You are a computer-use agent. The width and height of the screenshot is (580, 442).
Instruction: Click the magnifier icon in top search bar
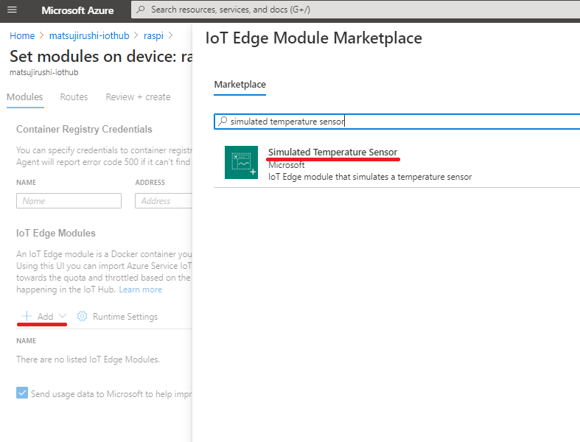pyautogui.click(x=141, y=10)
